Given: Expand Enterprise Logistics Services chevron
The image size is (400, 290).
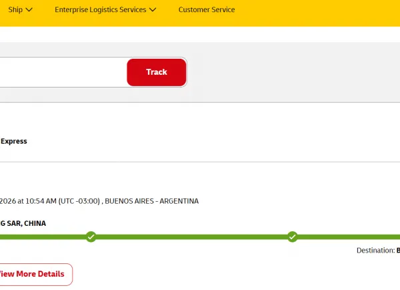Looking at the screenshot, I should pos(153,10).
